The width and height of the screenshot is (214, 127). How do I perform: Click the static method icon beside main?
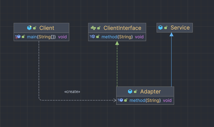(18, 37)
